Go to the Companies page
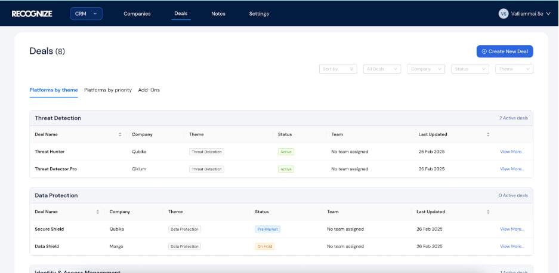 pos(137,14)
